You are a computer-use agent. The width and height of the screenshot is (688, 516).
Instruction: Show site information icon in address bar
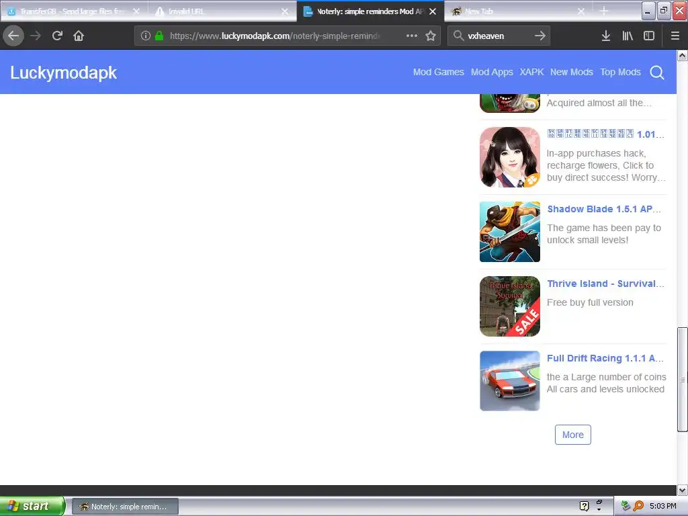click(146, 36)
